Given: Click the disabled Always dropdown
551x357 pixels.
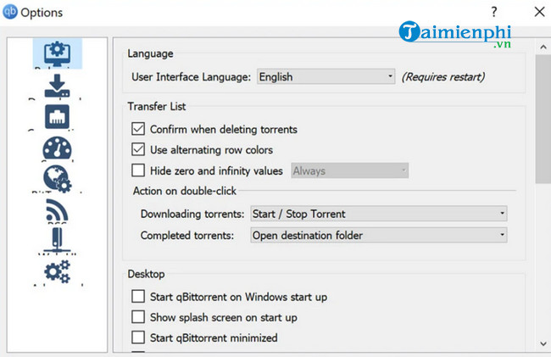Looking at the screenshot, I should point(349,170).
